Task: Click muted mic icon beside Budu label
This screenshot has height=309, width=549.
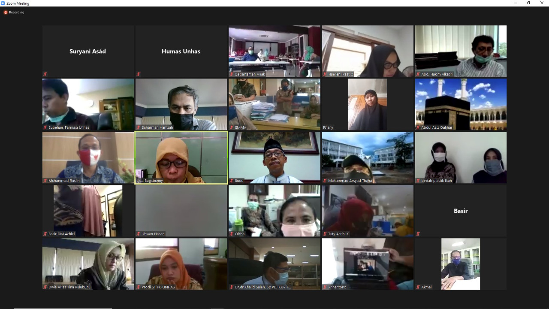Action: point(232,181)
